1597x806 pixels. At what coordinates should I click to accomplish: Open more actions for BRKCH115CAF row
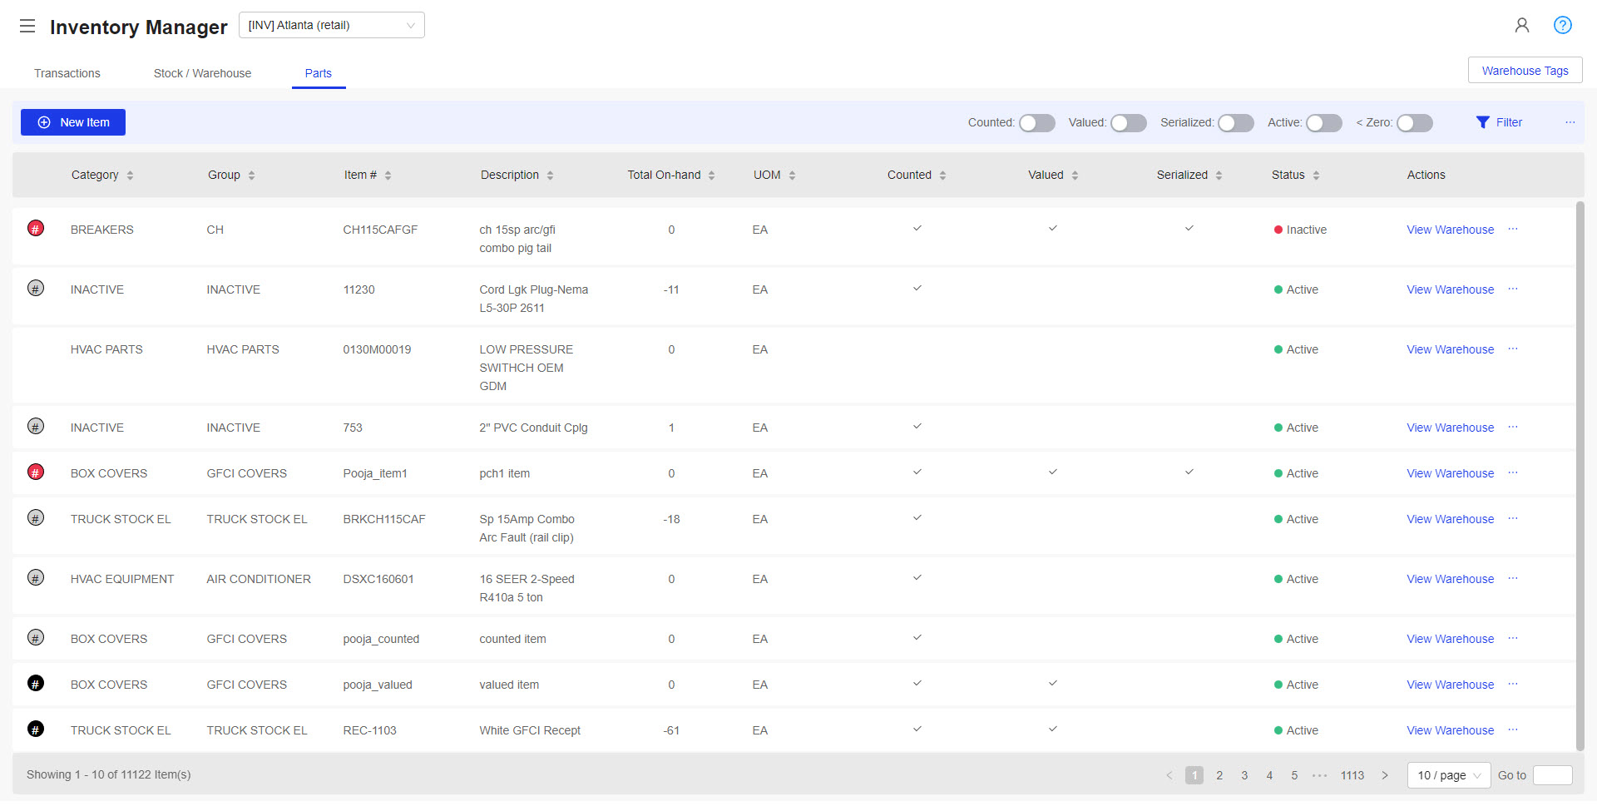coord(1513,518)
